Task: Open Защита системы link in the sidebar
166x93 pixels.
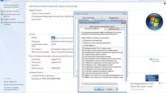Action: click(10, 19)
